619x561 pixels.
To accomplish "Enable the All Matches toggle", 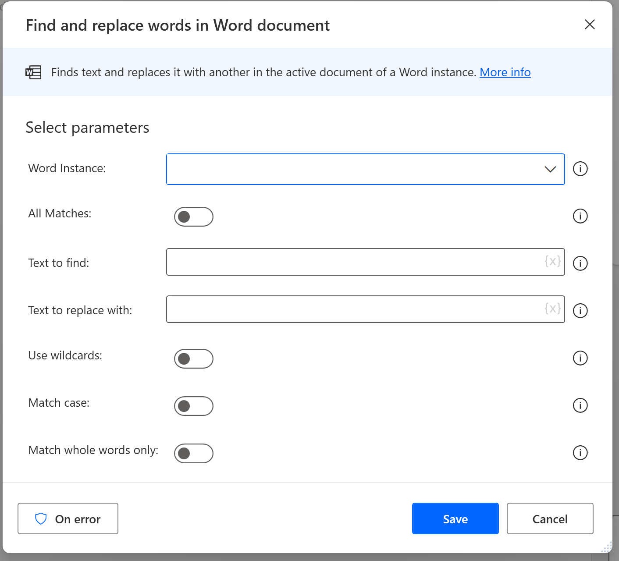I will 194,217.
